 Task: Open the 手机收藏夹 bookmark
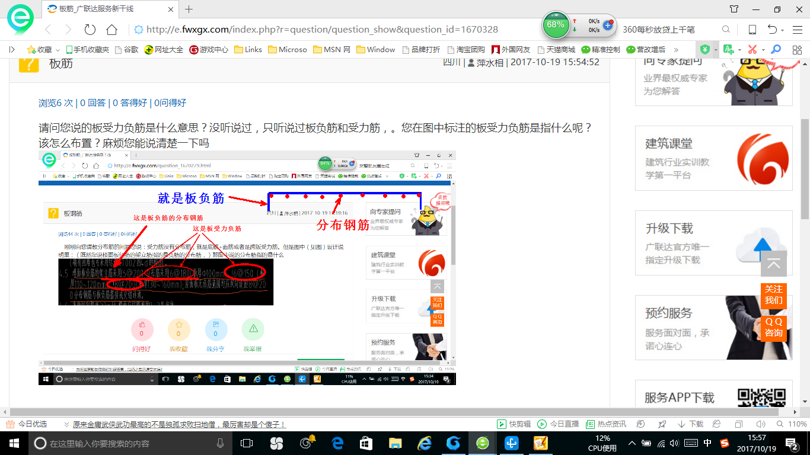[x=87, y=50]
